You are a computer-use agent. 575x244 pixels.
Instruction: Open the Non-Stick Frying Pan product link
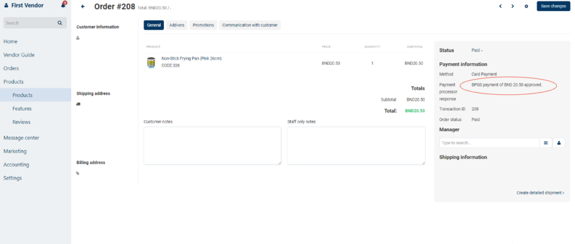coord(191,58)
